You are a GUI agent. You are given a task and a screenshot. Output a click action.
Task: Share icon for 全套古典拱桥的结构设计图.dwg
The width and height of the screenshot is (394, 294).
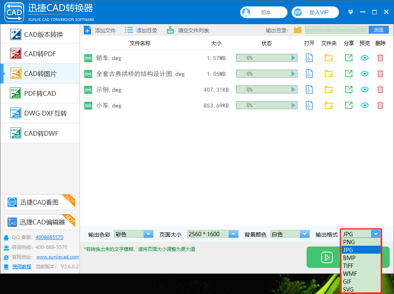349,74
